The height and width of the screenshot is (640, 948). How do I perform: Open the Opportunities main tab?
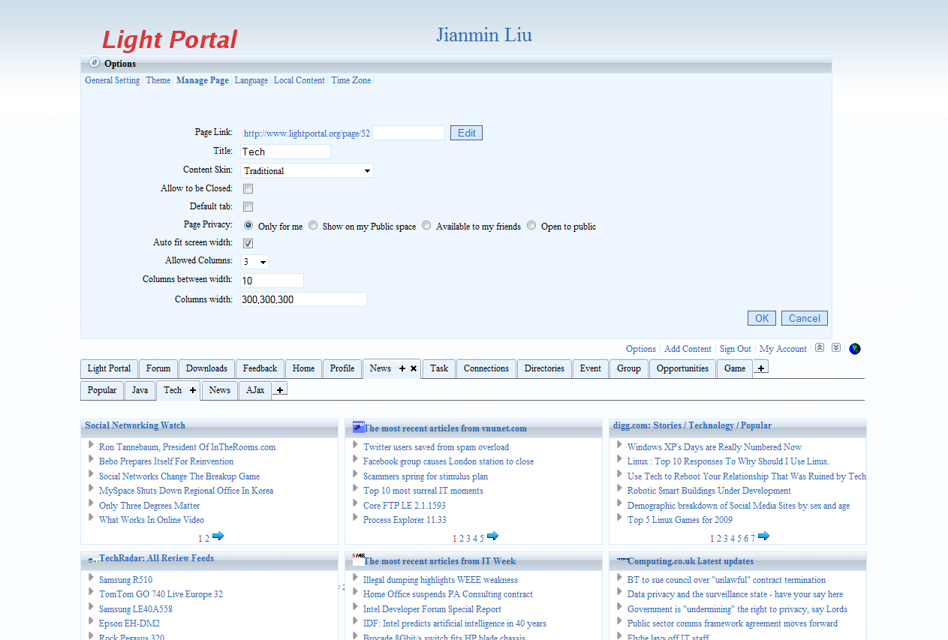(683, 368)
